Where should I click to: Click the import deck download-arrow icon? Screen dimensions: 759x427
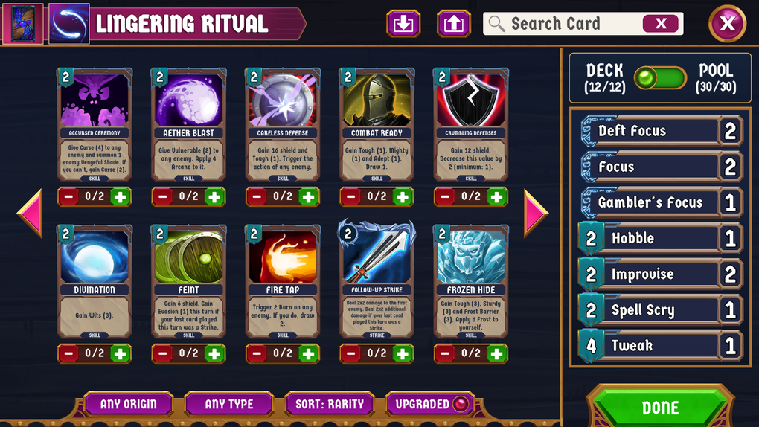point(403,23)
